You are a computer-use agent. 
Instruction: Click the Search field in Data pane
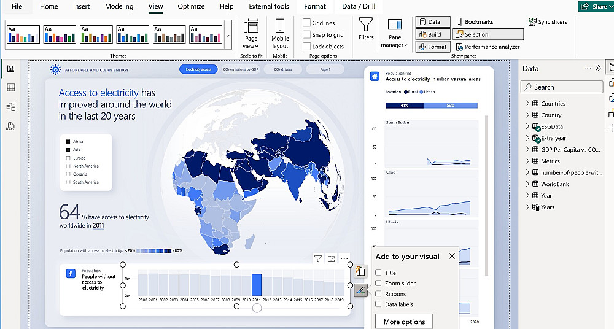(x=562, y=87)
